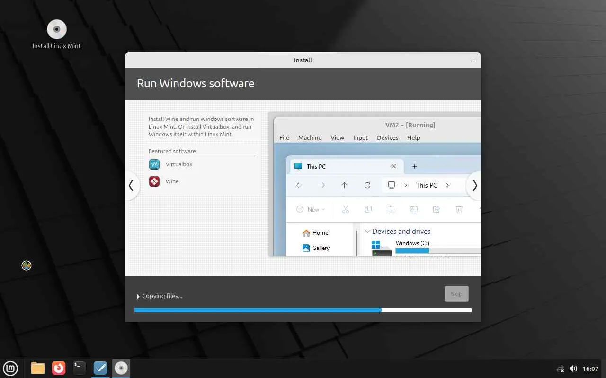The height and width of the screenshot is (378, 606).
Task: Open the network connection tray icon
Action: point(561,369)
